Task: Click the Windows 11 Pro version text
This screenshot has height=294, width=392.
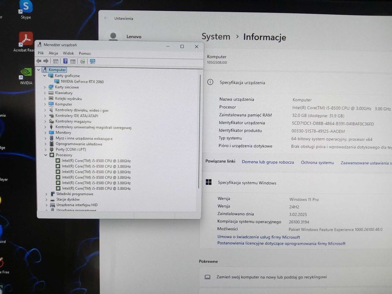Action: click(x=304, y=199)
